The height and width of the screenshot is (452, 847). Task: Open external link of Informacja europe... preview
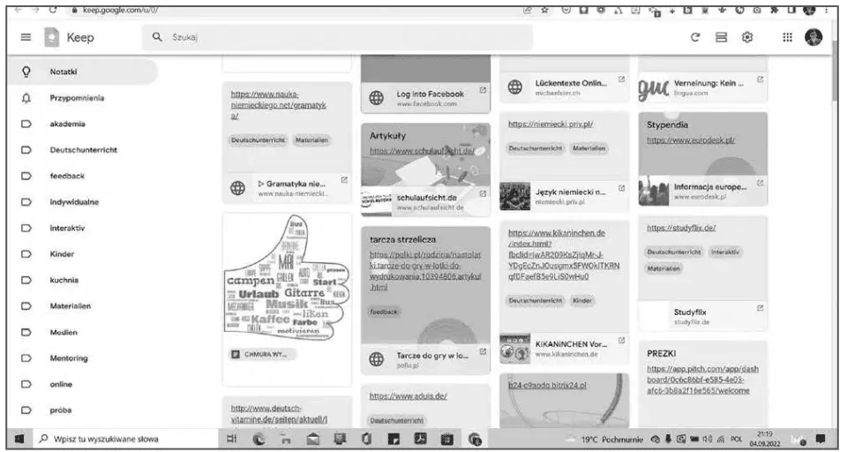pos(760,184)
